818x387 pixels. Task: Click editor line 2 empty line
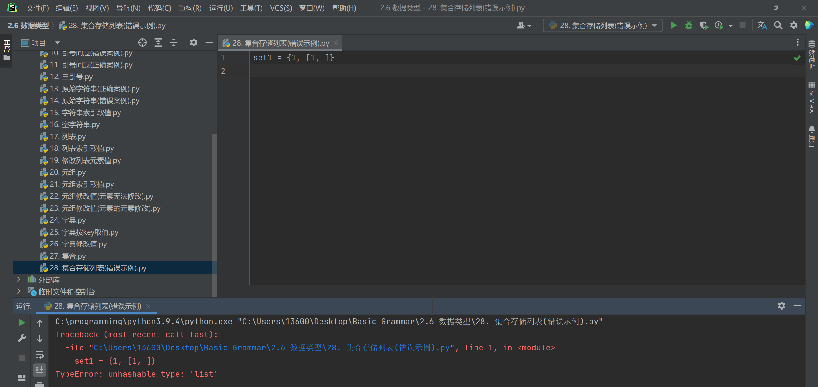point(527,71)
